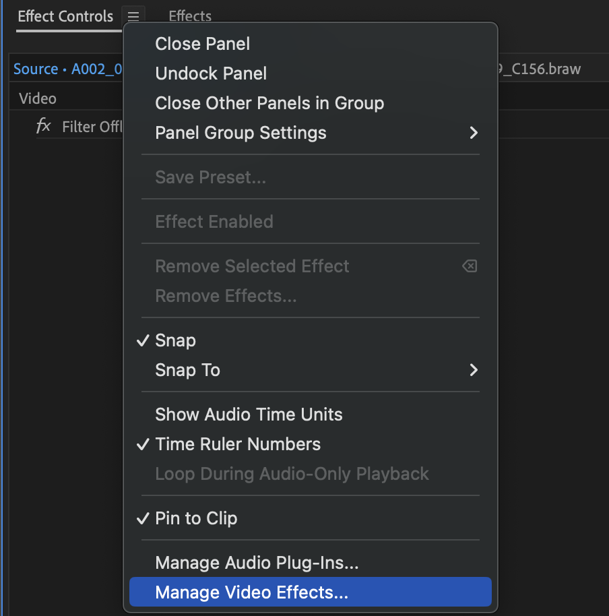Click the fx badge next to Filter effect
The image size is (609, 616).
pos(44,126)
